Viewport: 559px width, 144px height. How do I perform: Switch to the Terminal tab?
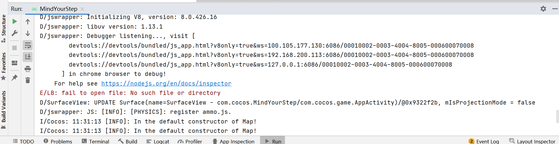coord(95,141)
